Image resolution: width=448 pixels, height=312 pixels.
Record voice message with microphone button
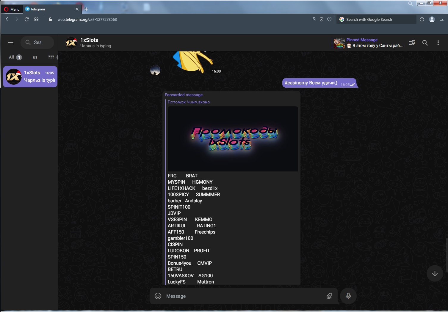(x=348, y=296)
